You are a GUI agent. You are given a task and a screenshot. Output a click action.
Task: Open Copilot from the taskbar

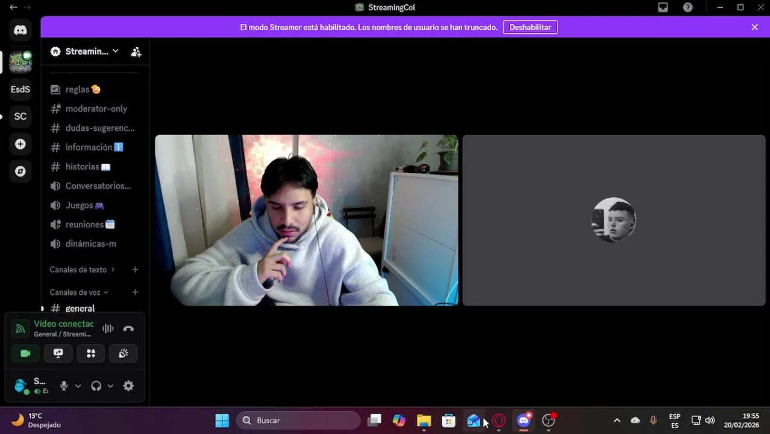tap(399, 420)
